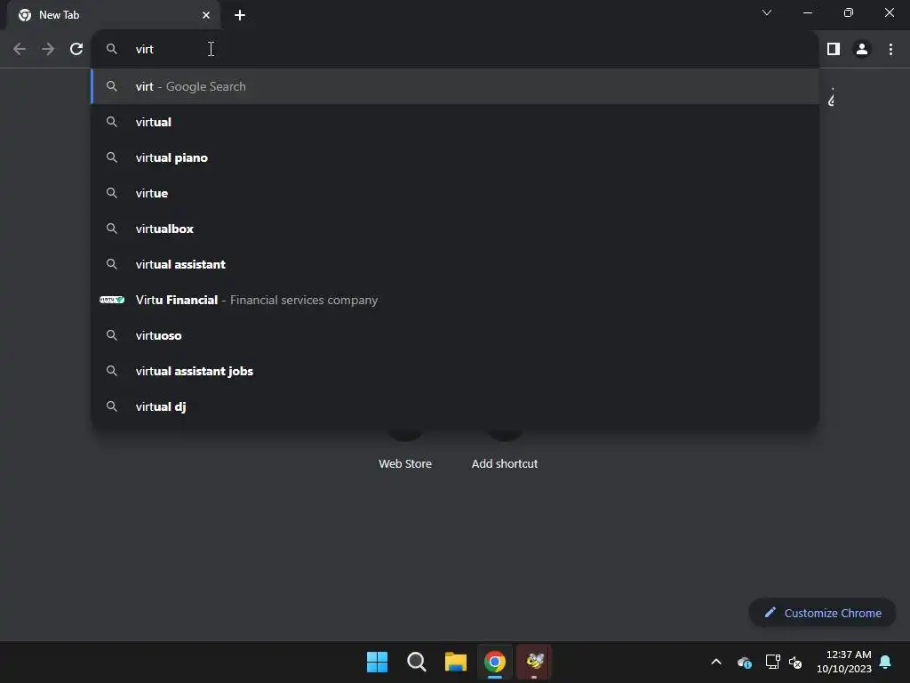Click the cloud sync tray icon
The height and width of the screenshot is (683, 910).
[745, 662]
